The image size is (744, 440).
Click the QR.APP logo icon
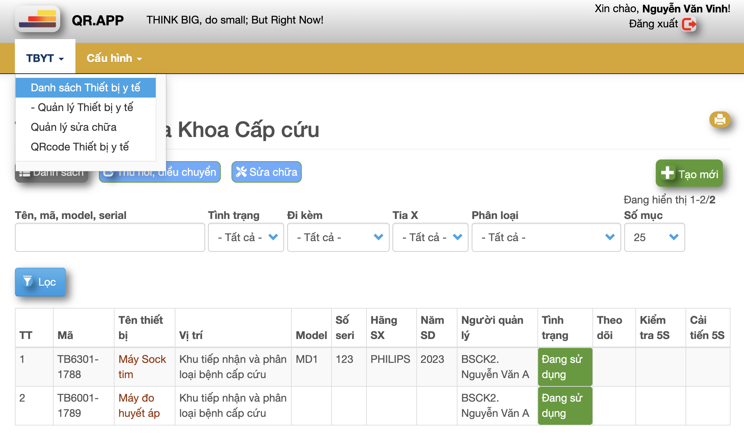point(37,19)
